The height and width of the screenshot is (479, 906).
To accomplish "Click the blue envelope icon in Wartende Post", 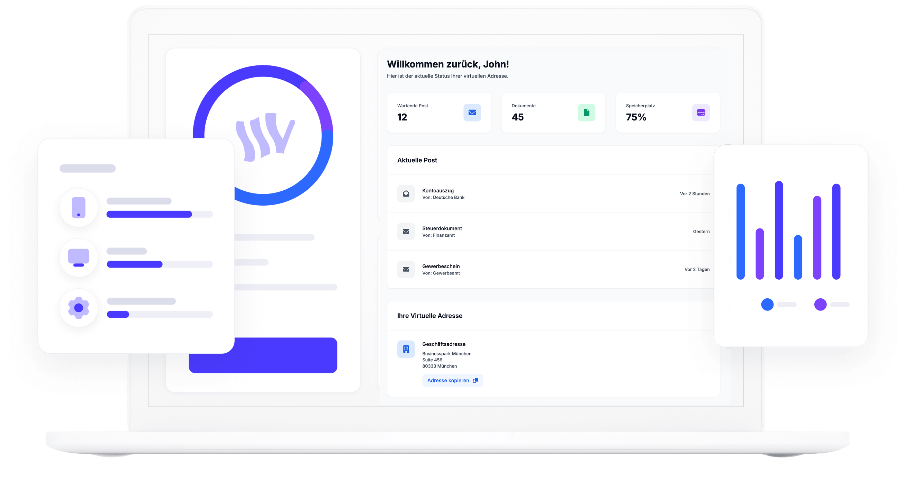I will click(472, 112).
